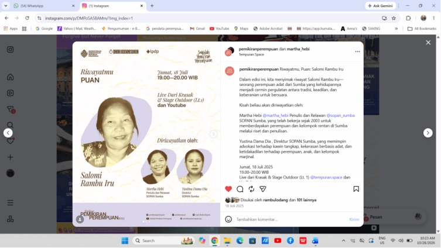441x248 pixels.
Task: Open Tempuran Space location link
Action: pos(251,54)
